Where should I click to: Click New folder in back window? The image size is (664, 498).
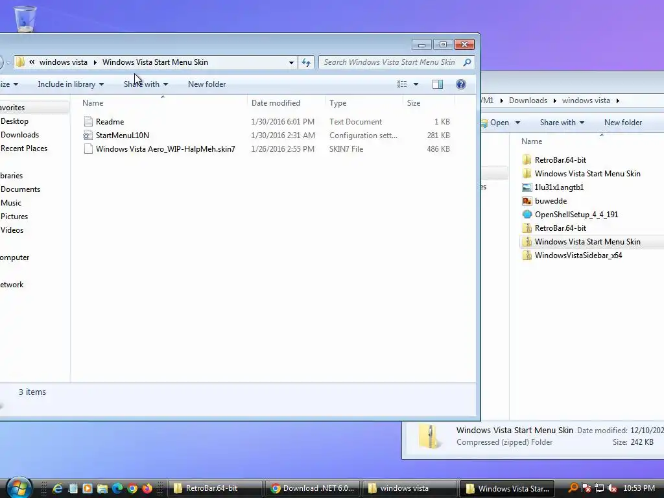(623, 123)
